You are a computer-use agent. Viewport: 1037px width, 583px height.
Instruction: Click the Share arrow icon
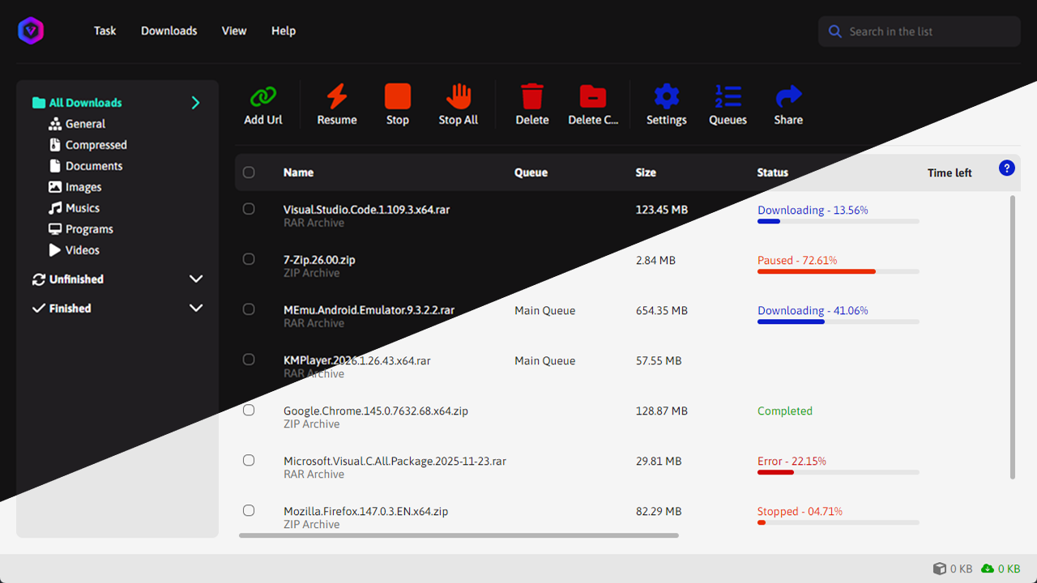click(x=788, y=97)
